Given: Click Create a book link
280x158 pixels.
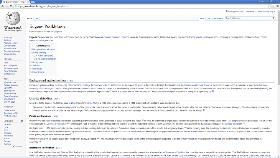Looking at the screenshot, I should coord(10,110).
